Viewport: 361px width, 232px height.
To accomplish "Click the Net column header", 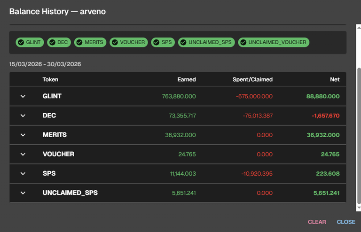I will 335,79.
